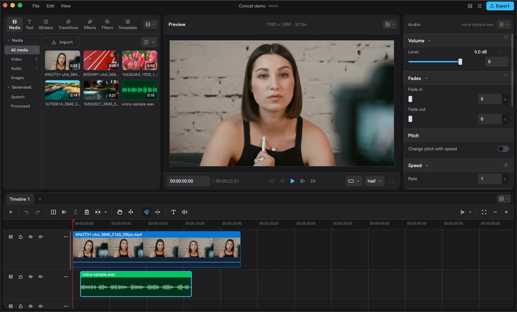Zoom in the timeline with plus icon
Image resolution: width=517 pixels, height=312 pixels.
[x=506, y=212]
